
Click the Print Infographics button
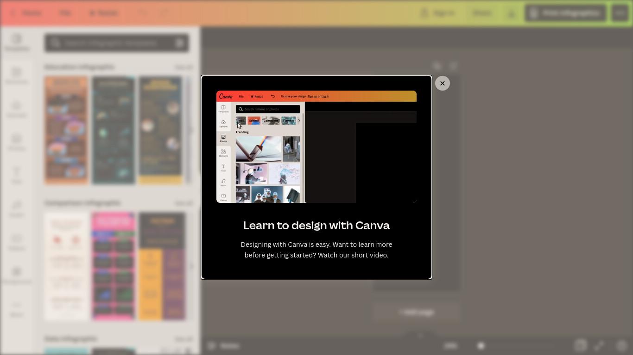coord(565,13)
